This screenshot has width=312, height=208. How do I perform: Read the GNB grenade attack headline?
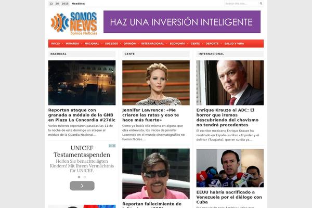pyautogui.click(x=82, y=115)
